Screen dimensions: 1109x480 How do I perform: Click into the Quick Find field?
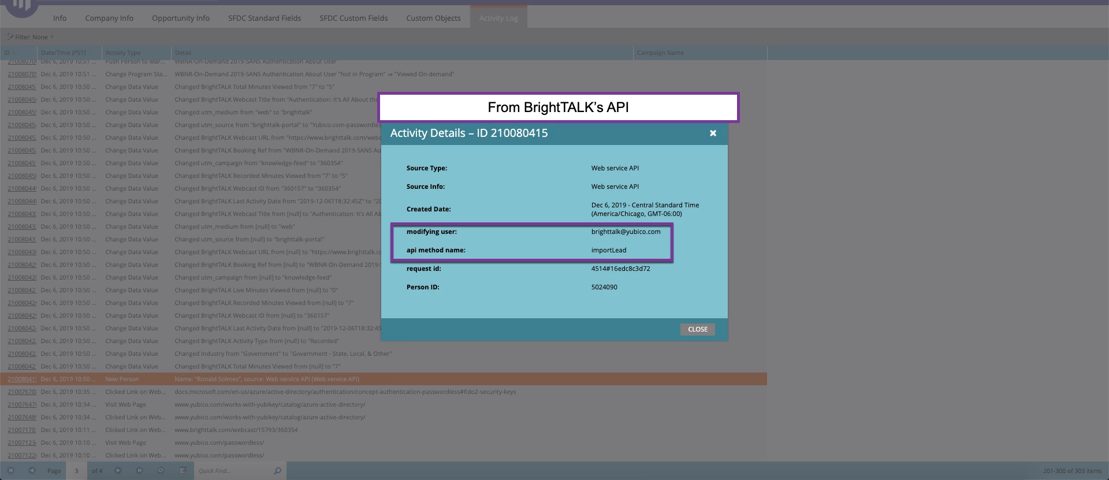pyautogui.click(x=234, y=471)
